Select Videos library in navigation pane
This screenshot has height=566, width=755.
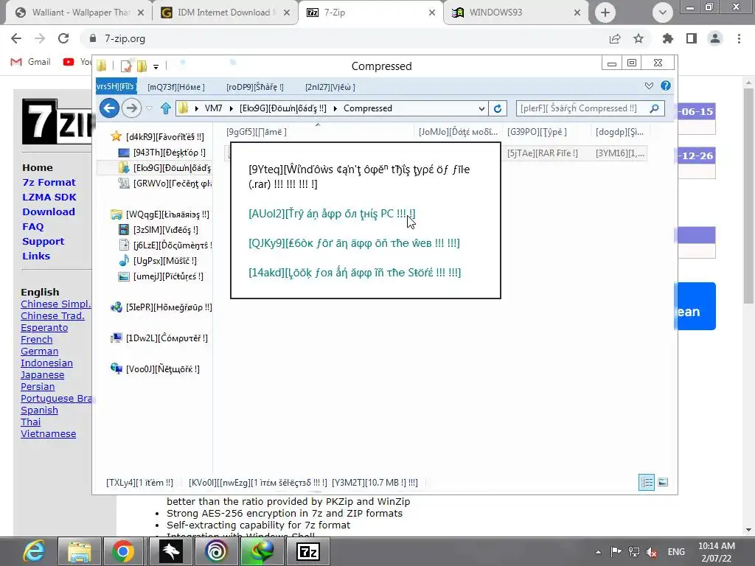(159, 230)
